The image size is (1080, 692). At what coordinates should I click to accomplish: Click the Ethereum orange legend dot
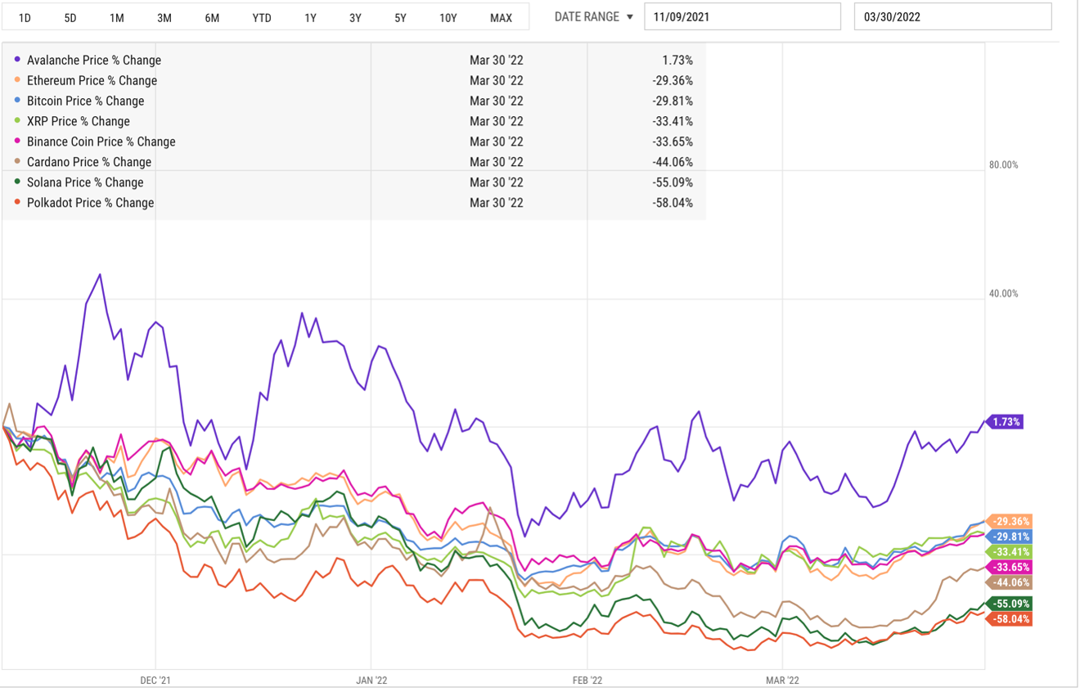[17, 80]
